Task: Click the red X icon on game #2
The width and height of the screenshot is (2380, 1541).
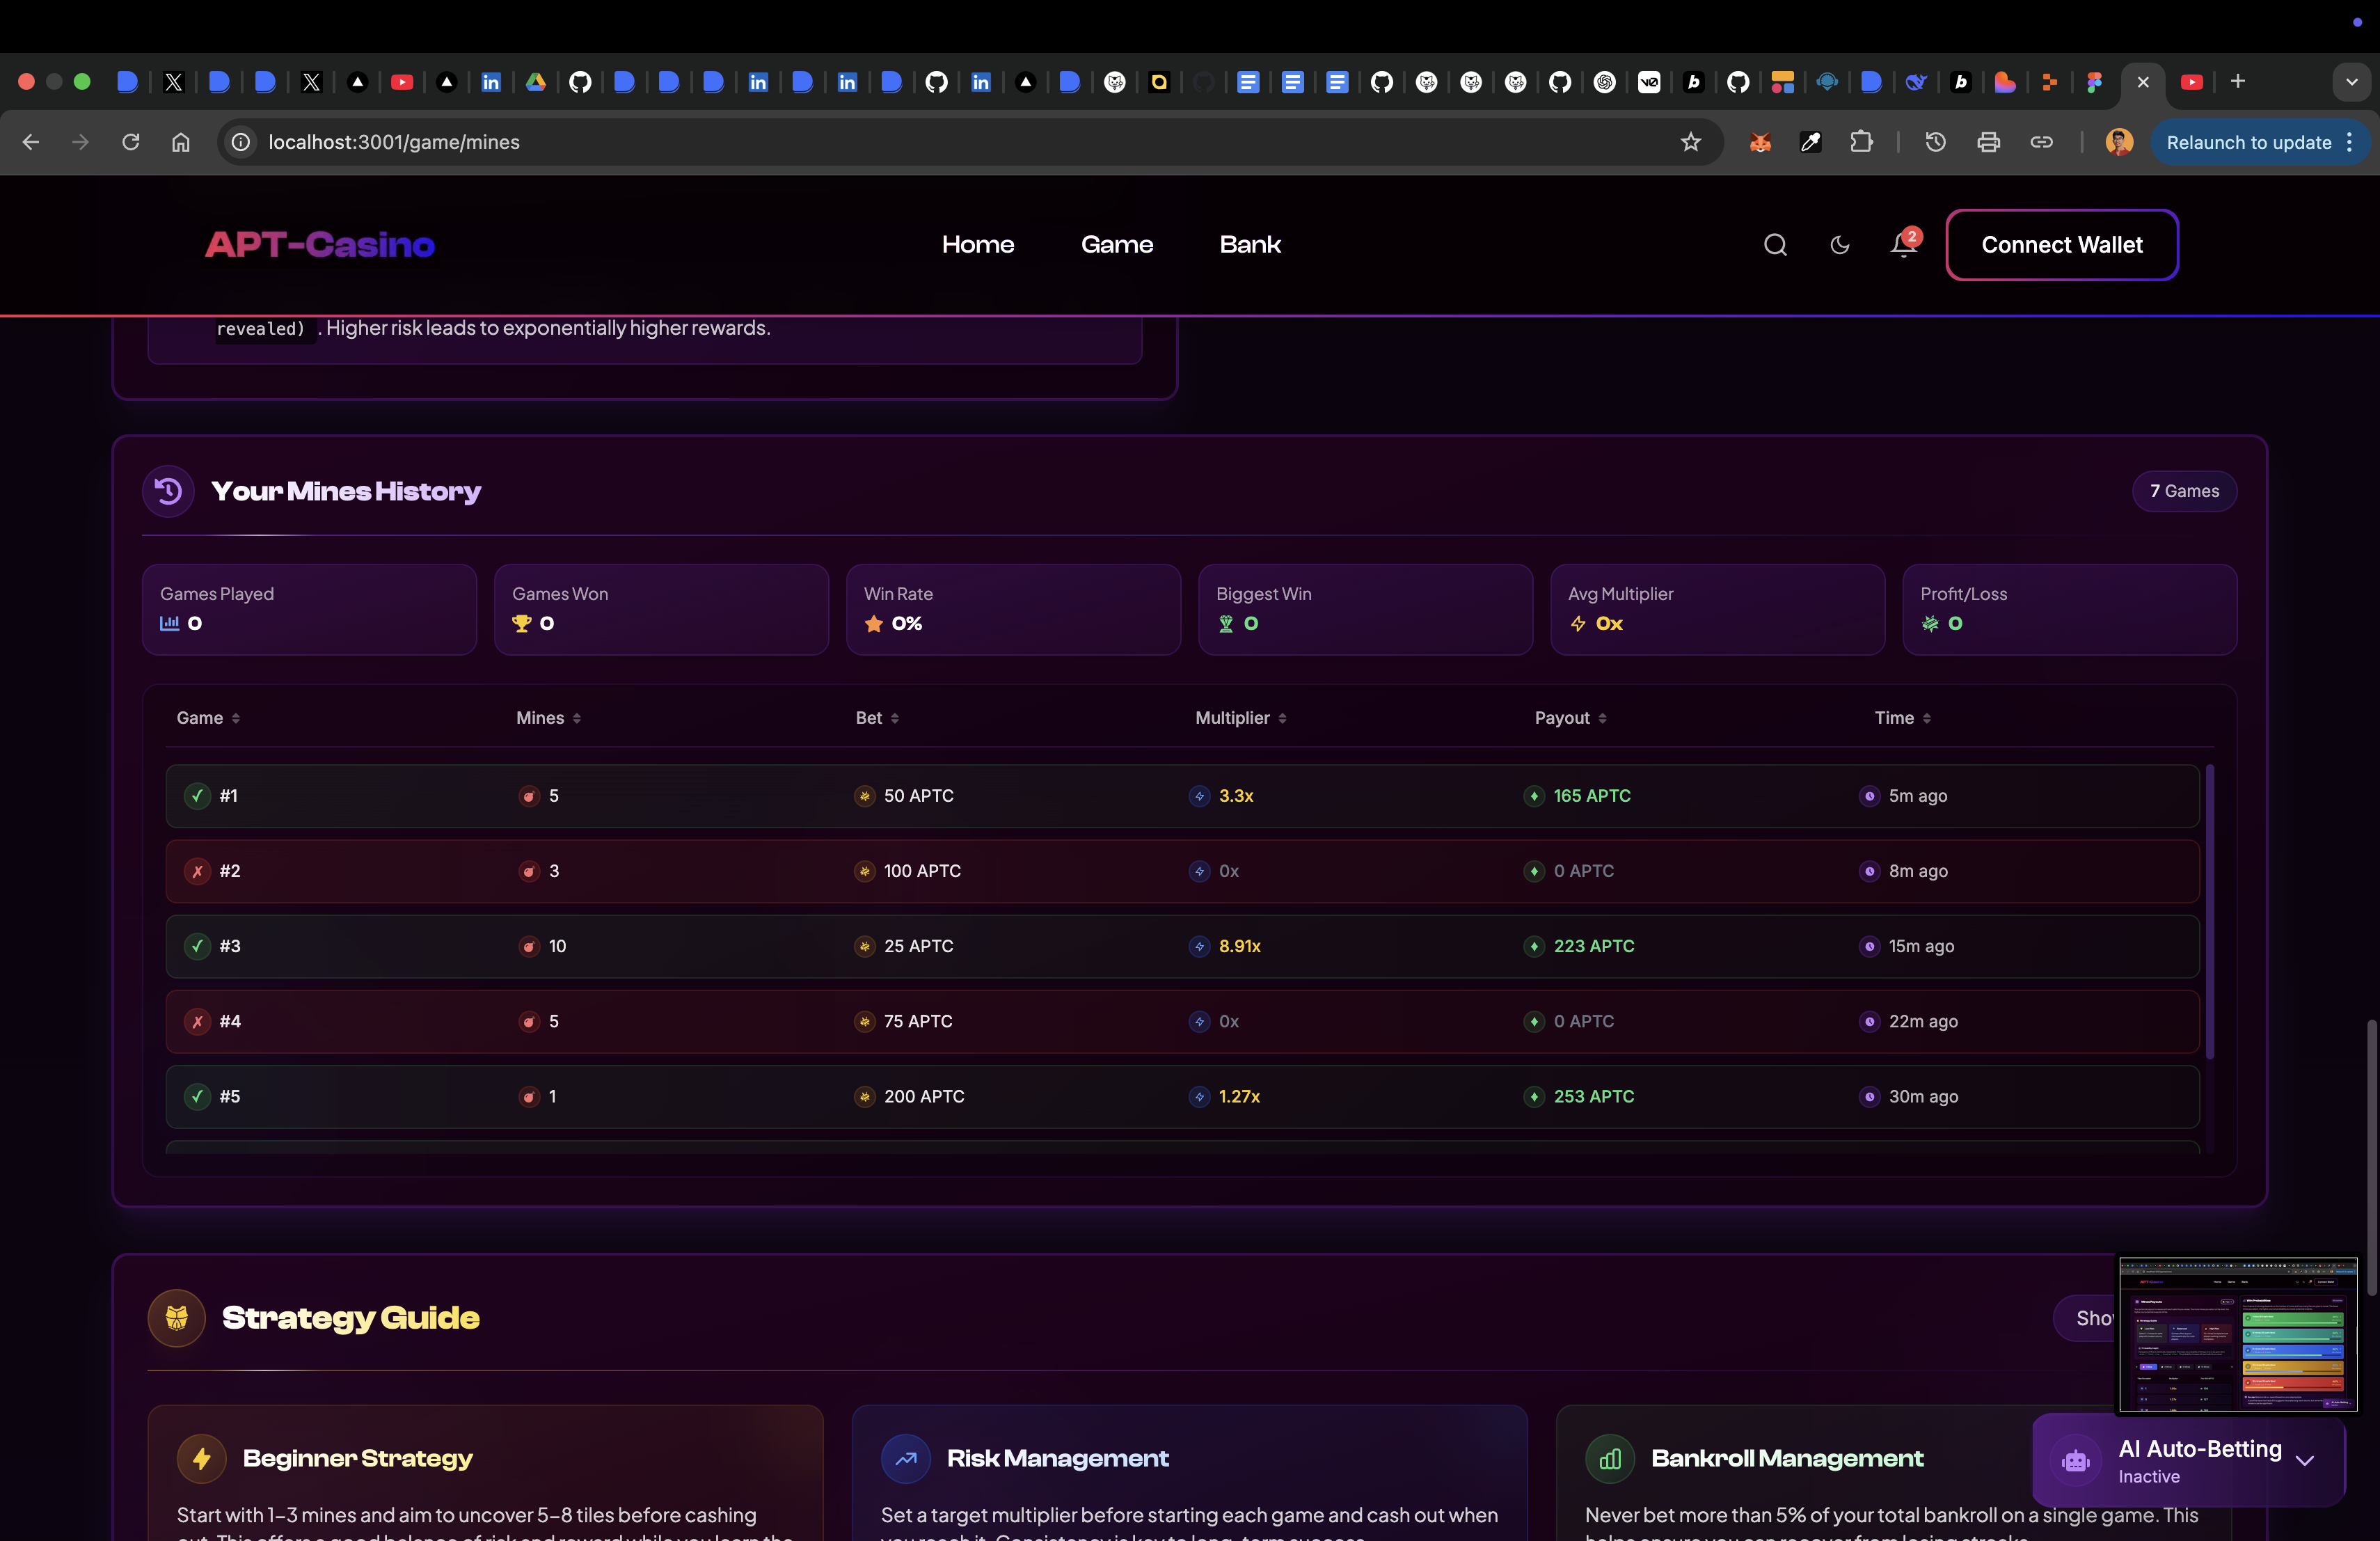Action: coord(197,871)
